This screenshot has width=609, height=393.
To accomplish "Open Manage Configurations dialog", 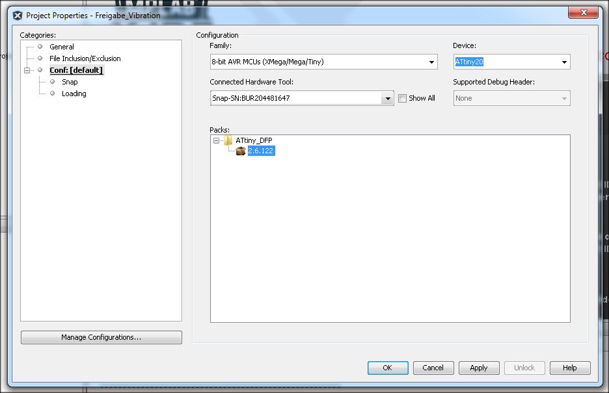I will [101, 337].
